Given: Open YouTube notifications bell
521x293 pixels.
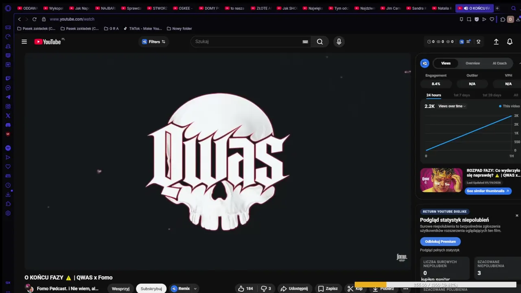Looking at the screenshot, I should click(510, 42).
